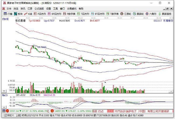Click the 3597.14 index quote
This screenshot has width=175, height=119.
click(14, 111)
